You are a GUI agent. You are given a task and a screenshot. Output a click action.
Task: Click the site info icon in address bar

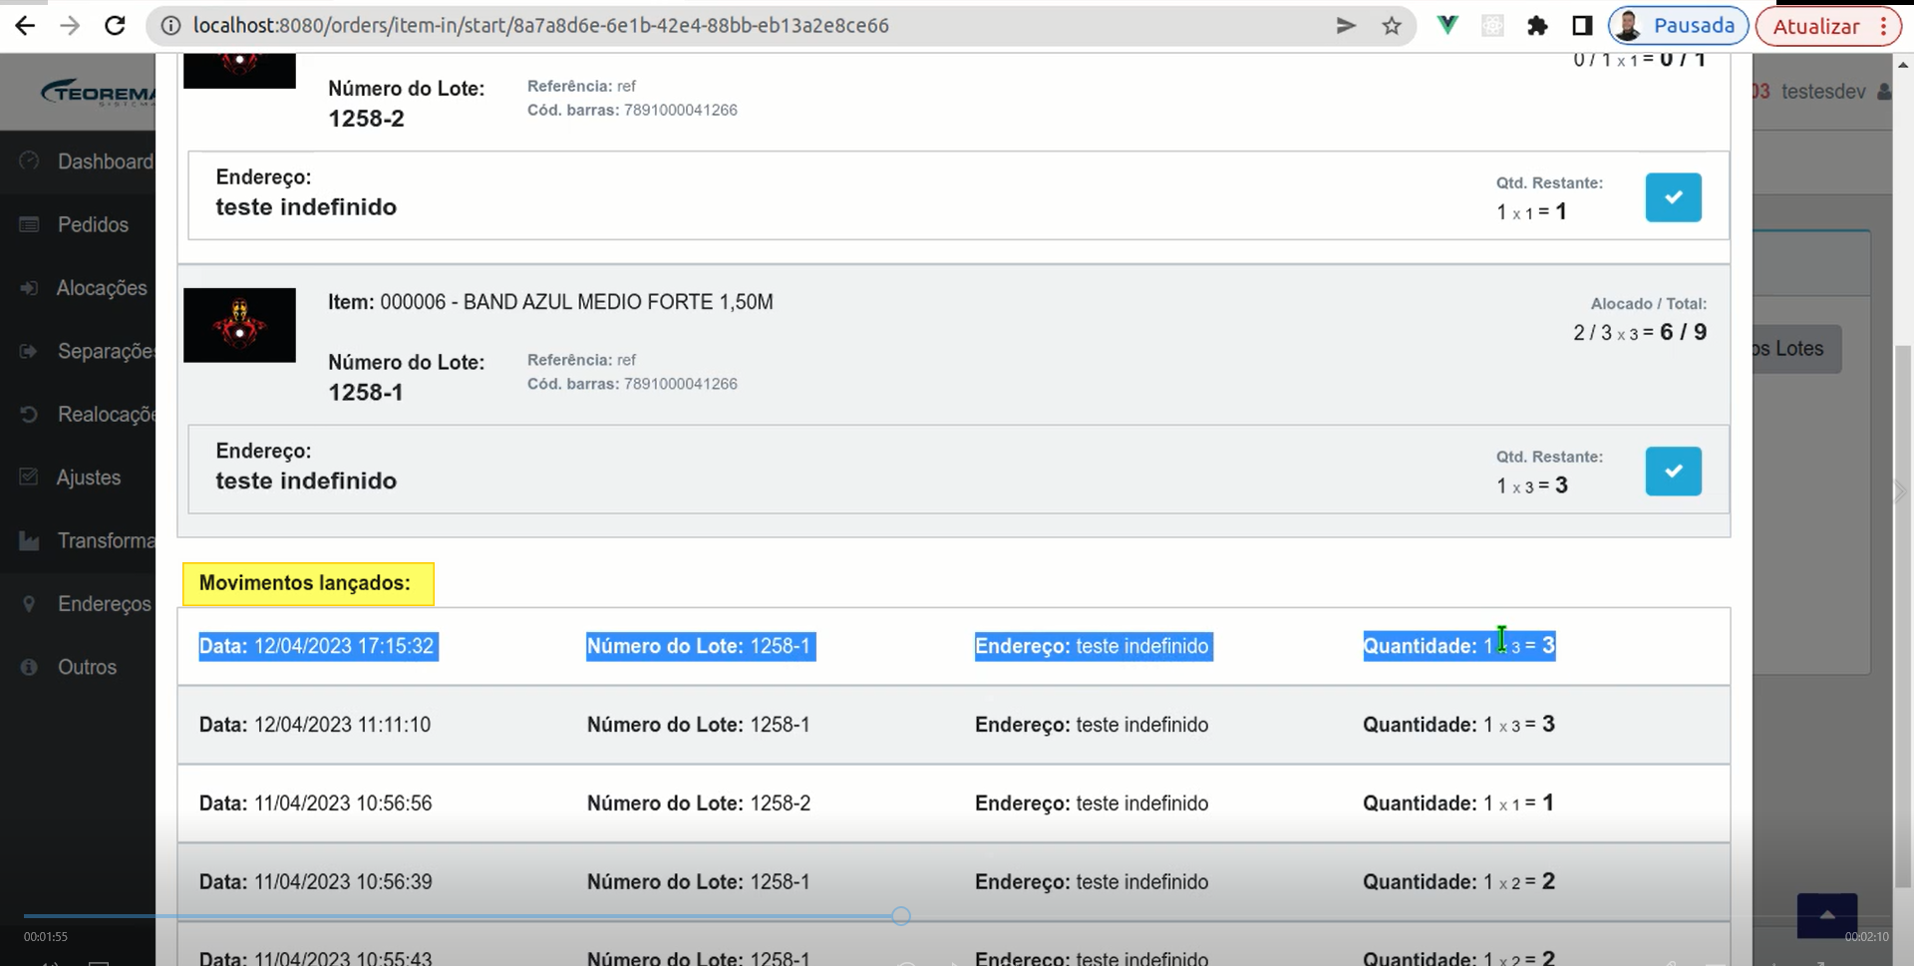(170, 26)
